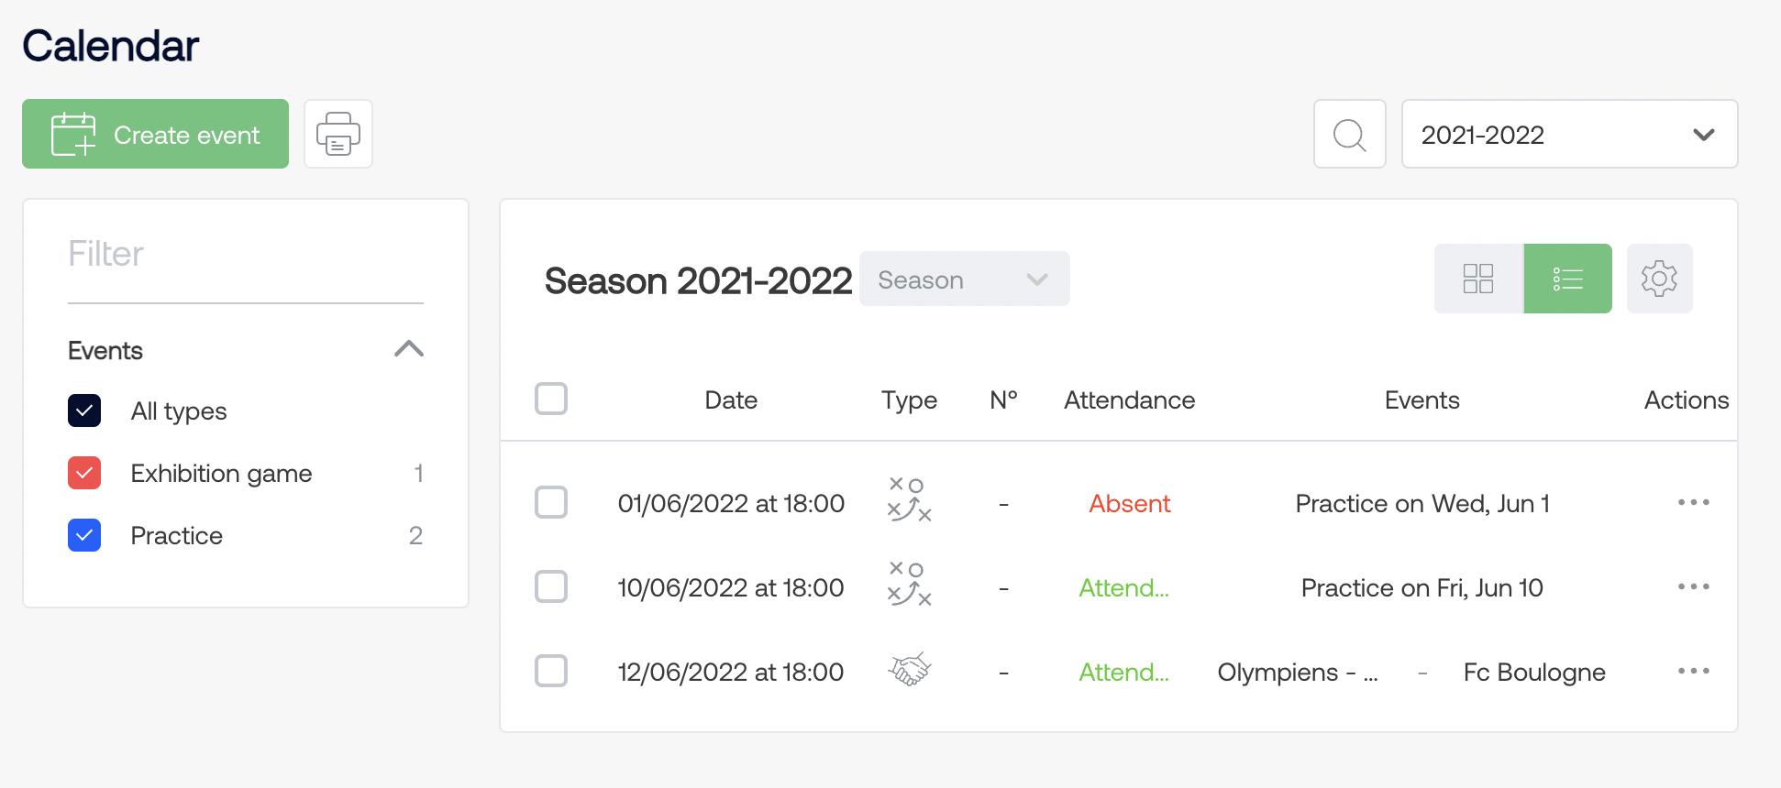
Task: Collapse the Events filter section
Action: pyautogui.click(x=409, y=349)
